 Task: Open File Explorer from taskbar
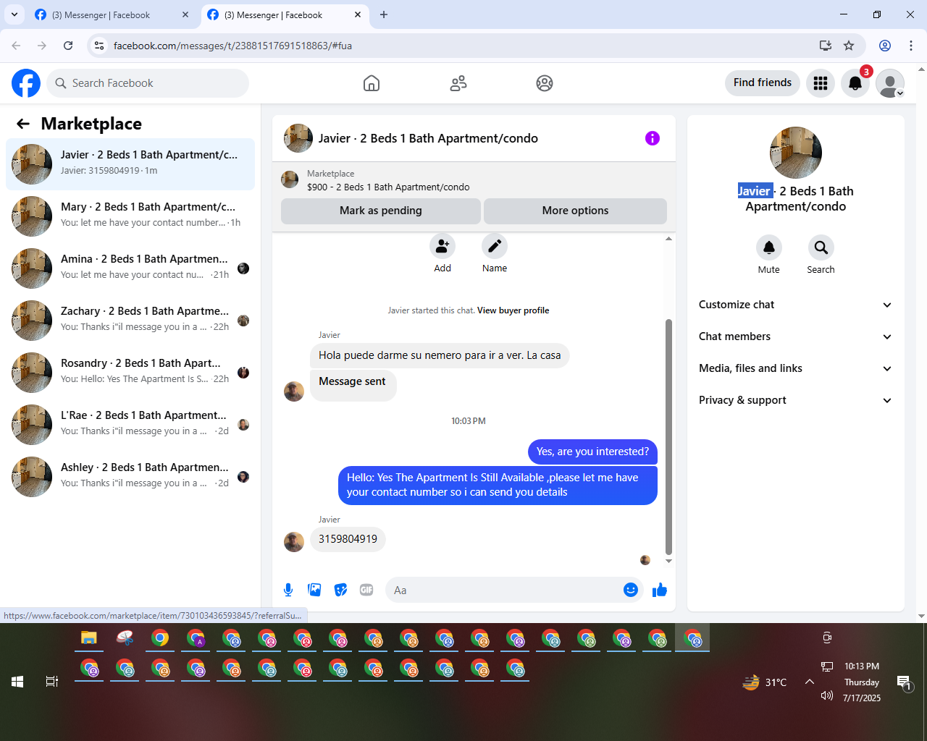click(x=89, y=638)
